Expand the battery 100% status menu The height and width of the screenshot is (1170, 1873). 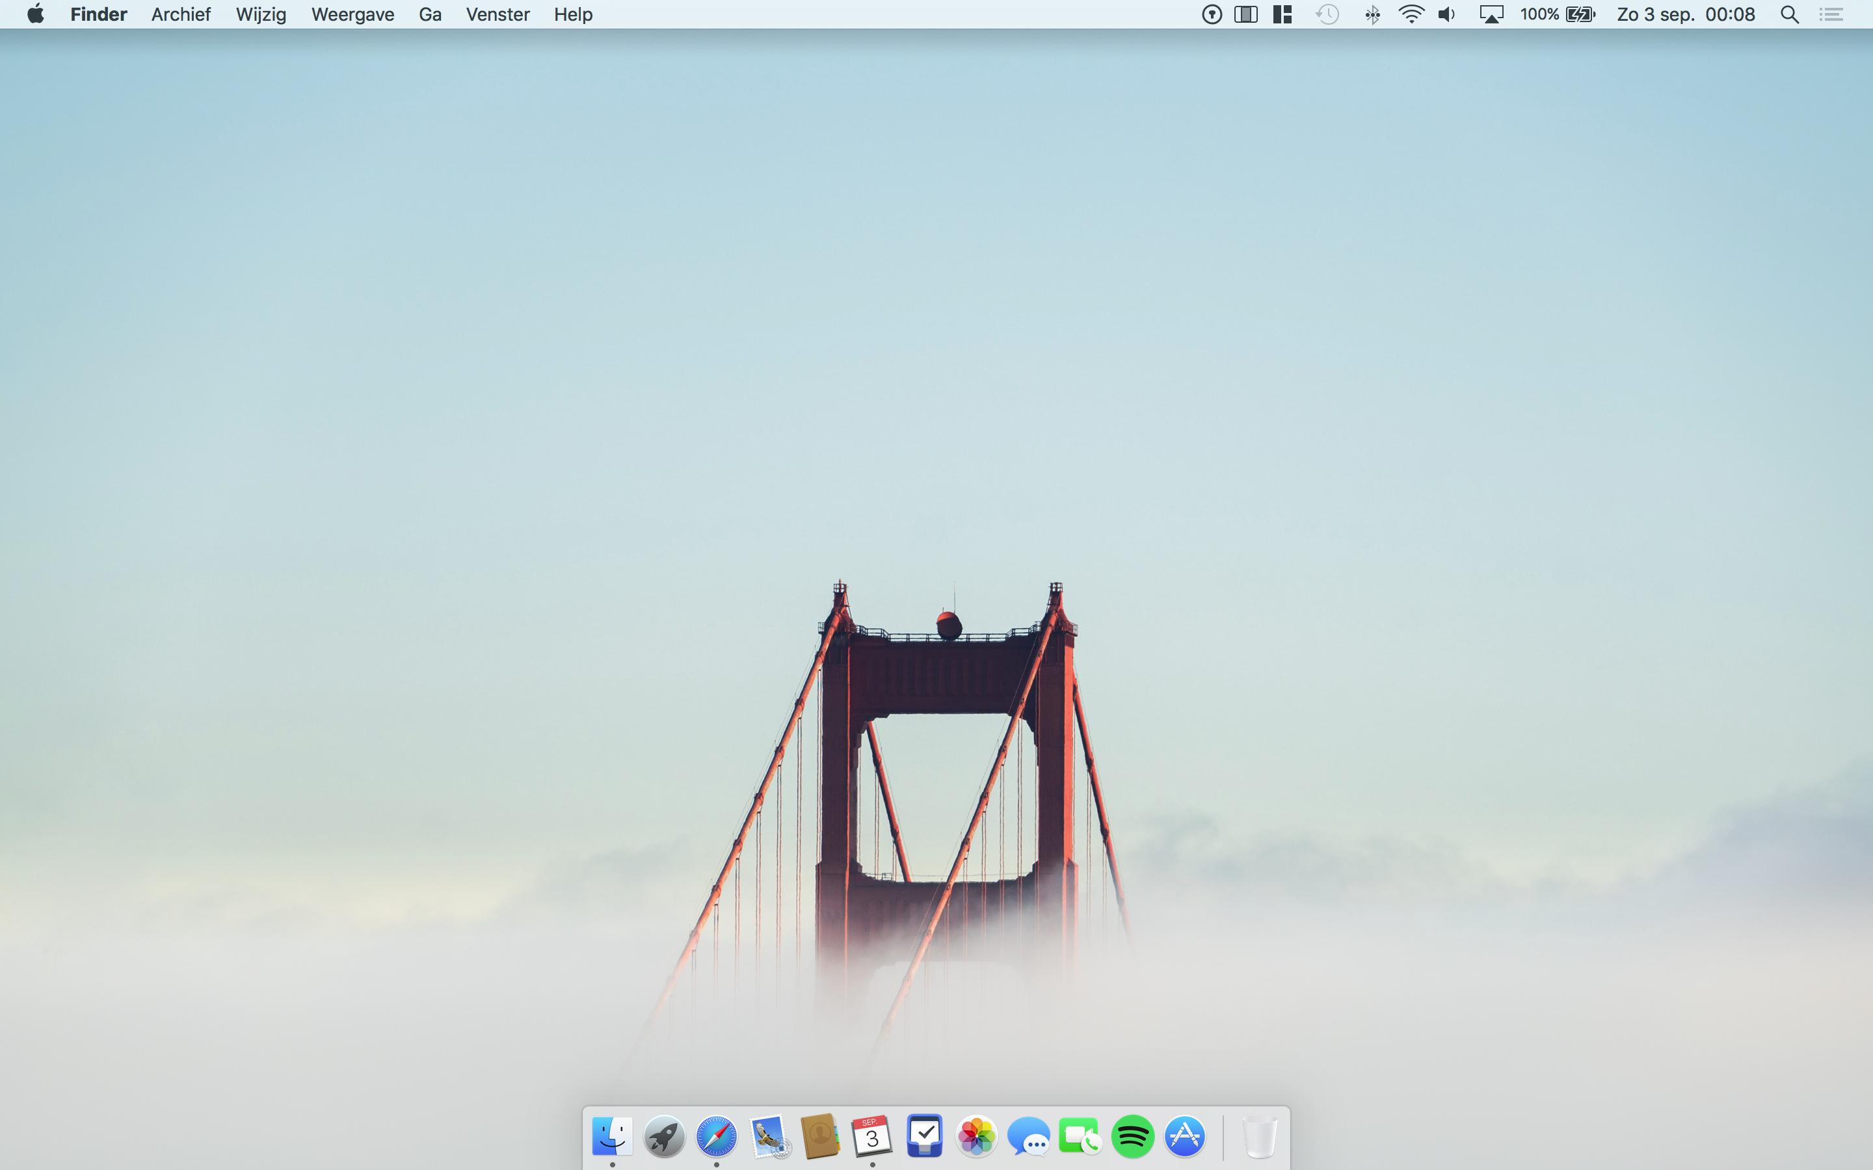point(1557,15)
